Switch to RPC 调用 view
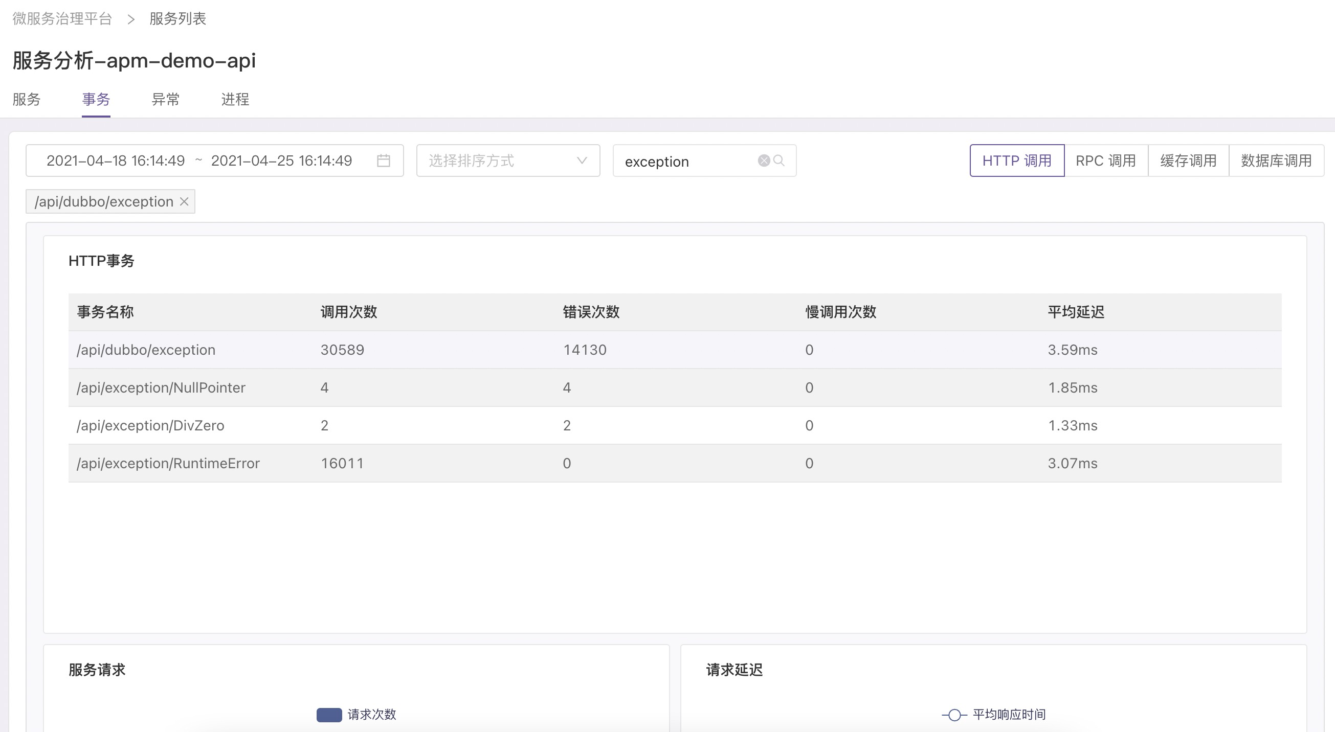The width and height of the screenshot is (1335, 732). [x=1106, y=161]
